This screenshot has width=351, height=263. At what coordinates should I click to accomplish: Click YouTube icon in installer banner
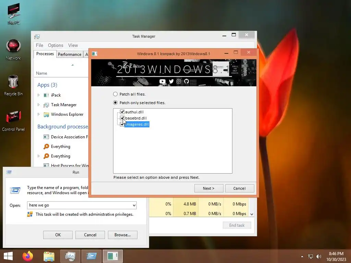[x=162, y=82]
